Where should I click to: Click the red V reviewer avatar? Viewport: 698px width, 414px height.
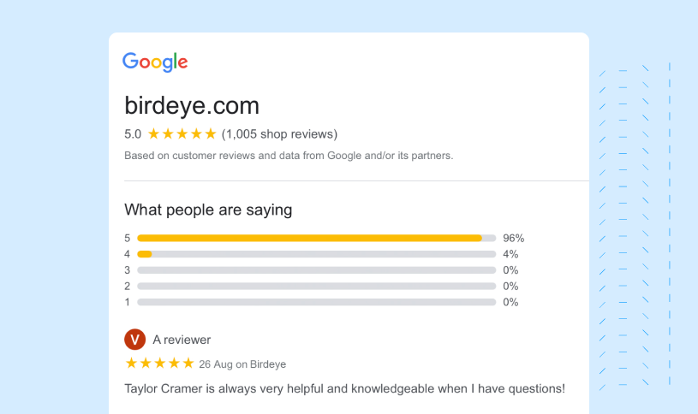click(x=134, y=340)
